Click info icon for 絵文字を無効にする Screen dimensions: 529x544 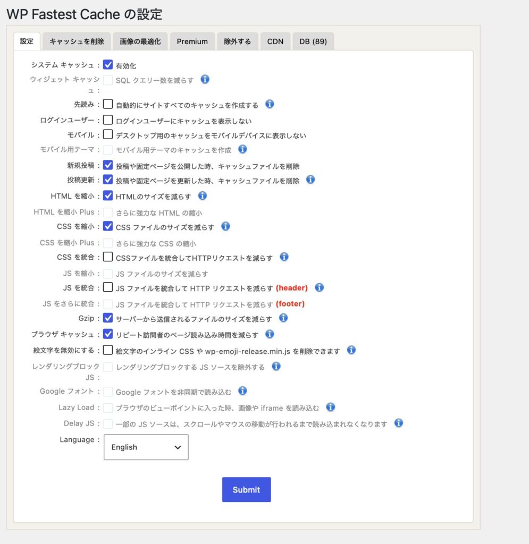(351, 350)
